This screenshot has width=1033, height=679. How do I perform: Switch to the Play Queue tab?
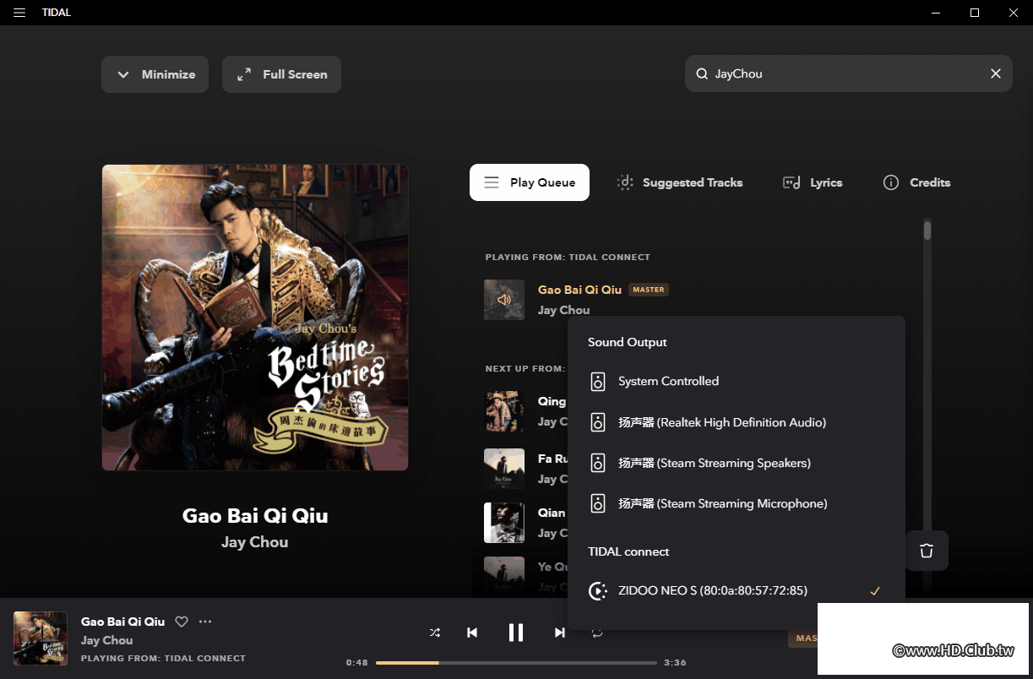point(530,182)
